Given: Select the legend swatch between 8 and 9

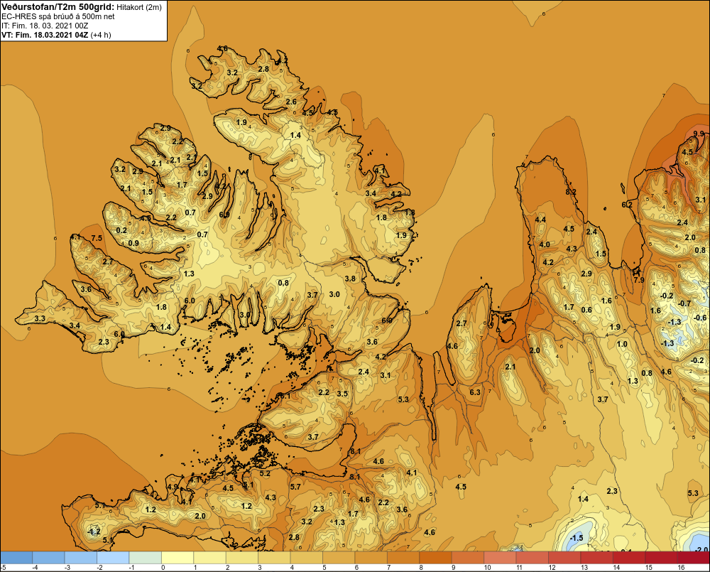Looking at the screenshot, I should coord(435,557).
